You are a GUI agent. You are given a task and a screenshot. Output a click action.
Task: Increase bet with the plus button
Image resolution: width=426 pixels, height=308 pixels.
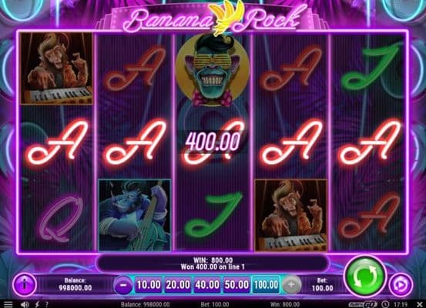click(291, 285)
